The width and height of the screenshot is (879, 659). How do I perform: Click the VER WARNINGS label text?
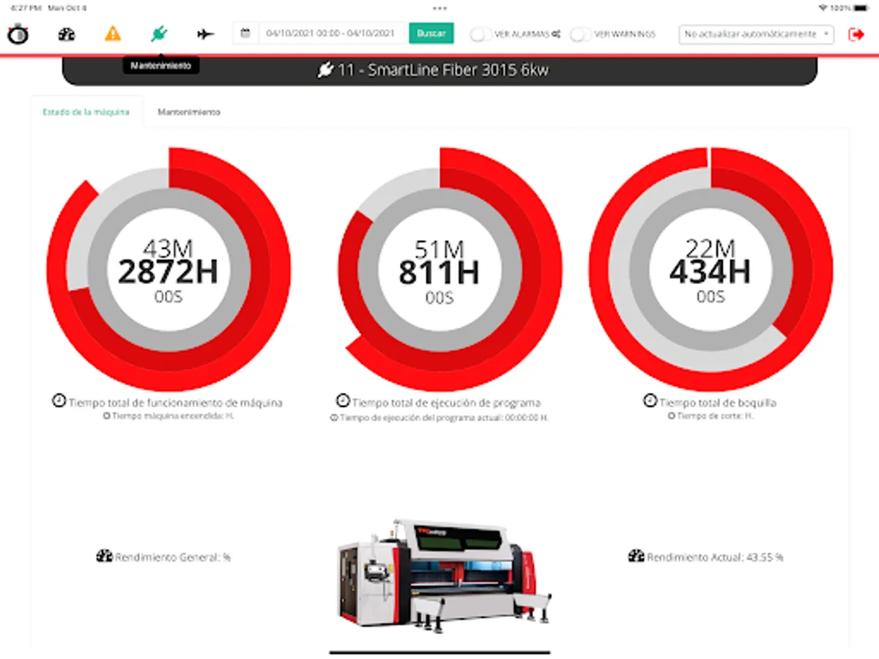coord(625,34)
